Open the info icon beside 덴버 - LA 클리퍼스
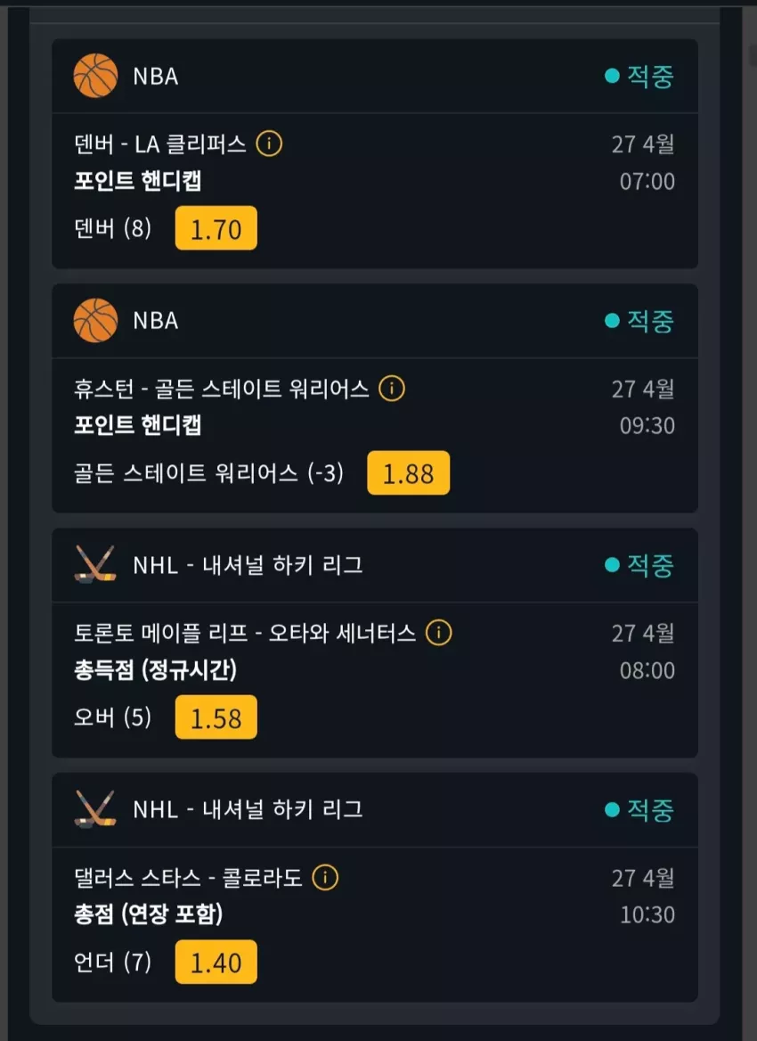This screenshot has width=757, height=1041. (x=269, y=143)
